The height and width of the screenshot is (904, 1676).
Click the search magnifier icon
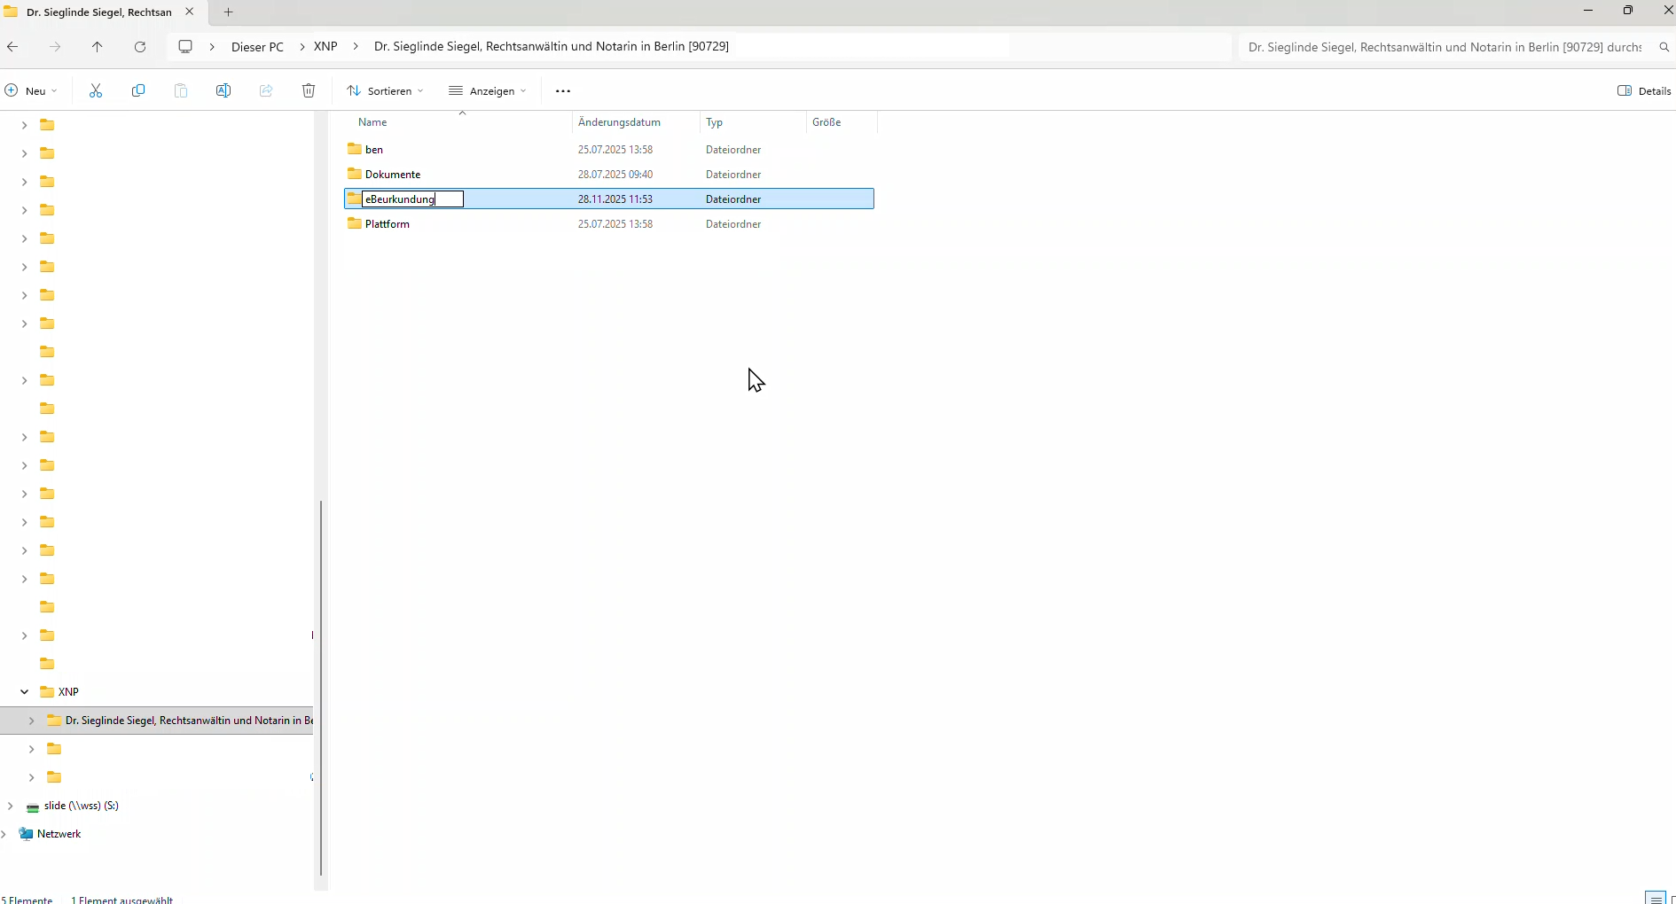tap(1664, 47)
